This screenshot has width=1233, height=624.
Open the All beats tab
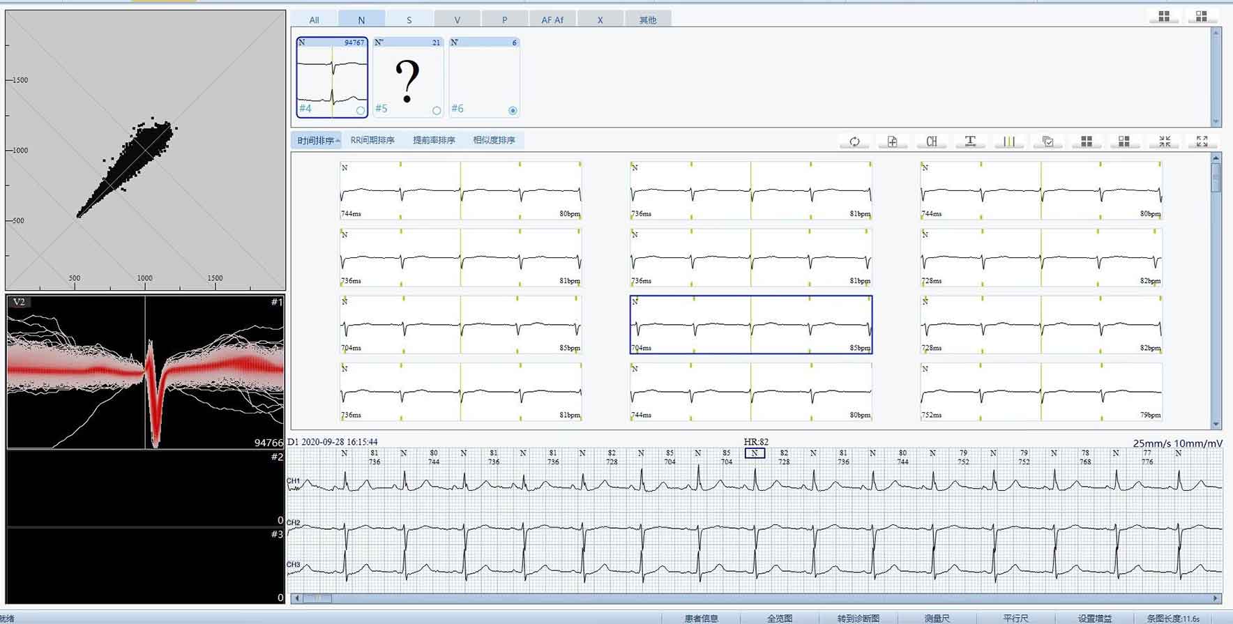tap(314, 20)
